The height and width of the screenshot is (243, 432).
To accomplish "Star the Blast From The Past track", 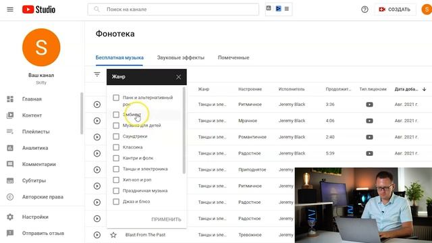I will (113, 235).
